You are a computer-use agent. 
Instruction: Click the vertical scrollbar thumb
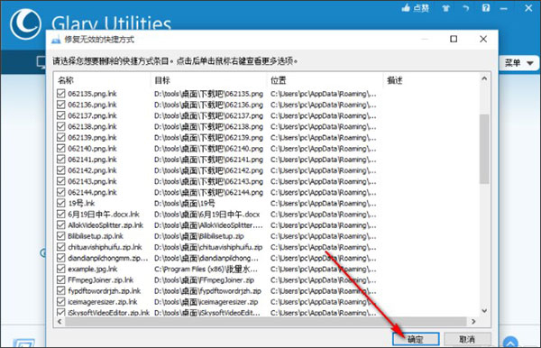484,149
